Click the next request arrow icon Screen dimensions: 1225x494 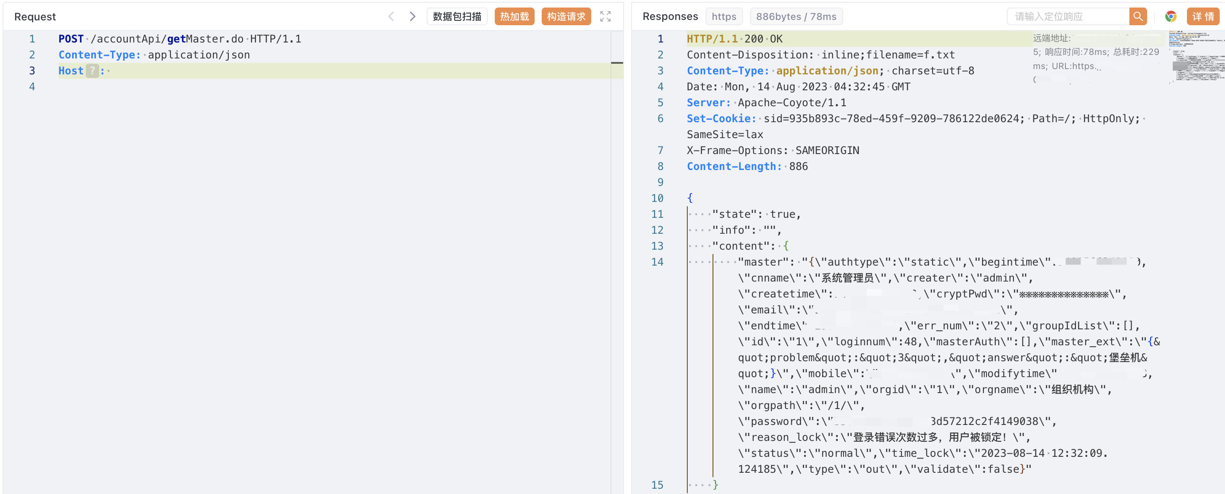click(x=412, y=17)
